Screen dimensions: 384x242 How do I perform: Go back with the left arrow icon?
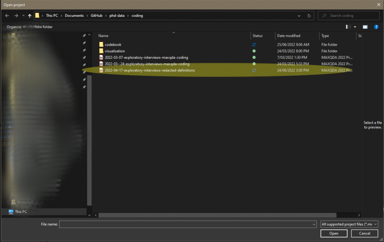click(7, 16)
